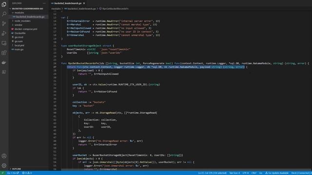312x175 pixels.
Task: Click the Go Update Available warning
Action: pos(277,173)
